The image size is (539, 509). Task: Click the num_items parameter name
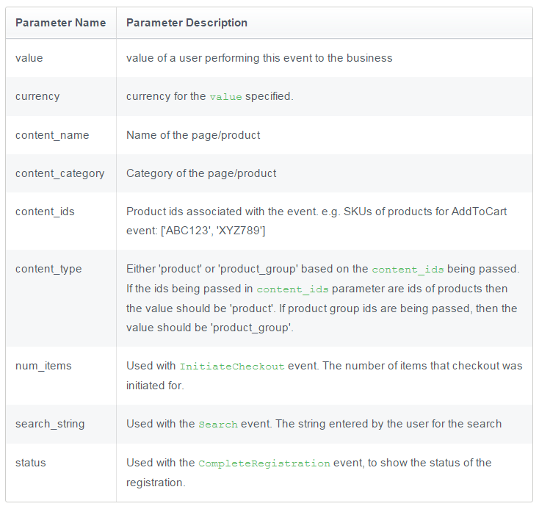(43, 366)
